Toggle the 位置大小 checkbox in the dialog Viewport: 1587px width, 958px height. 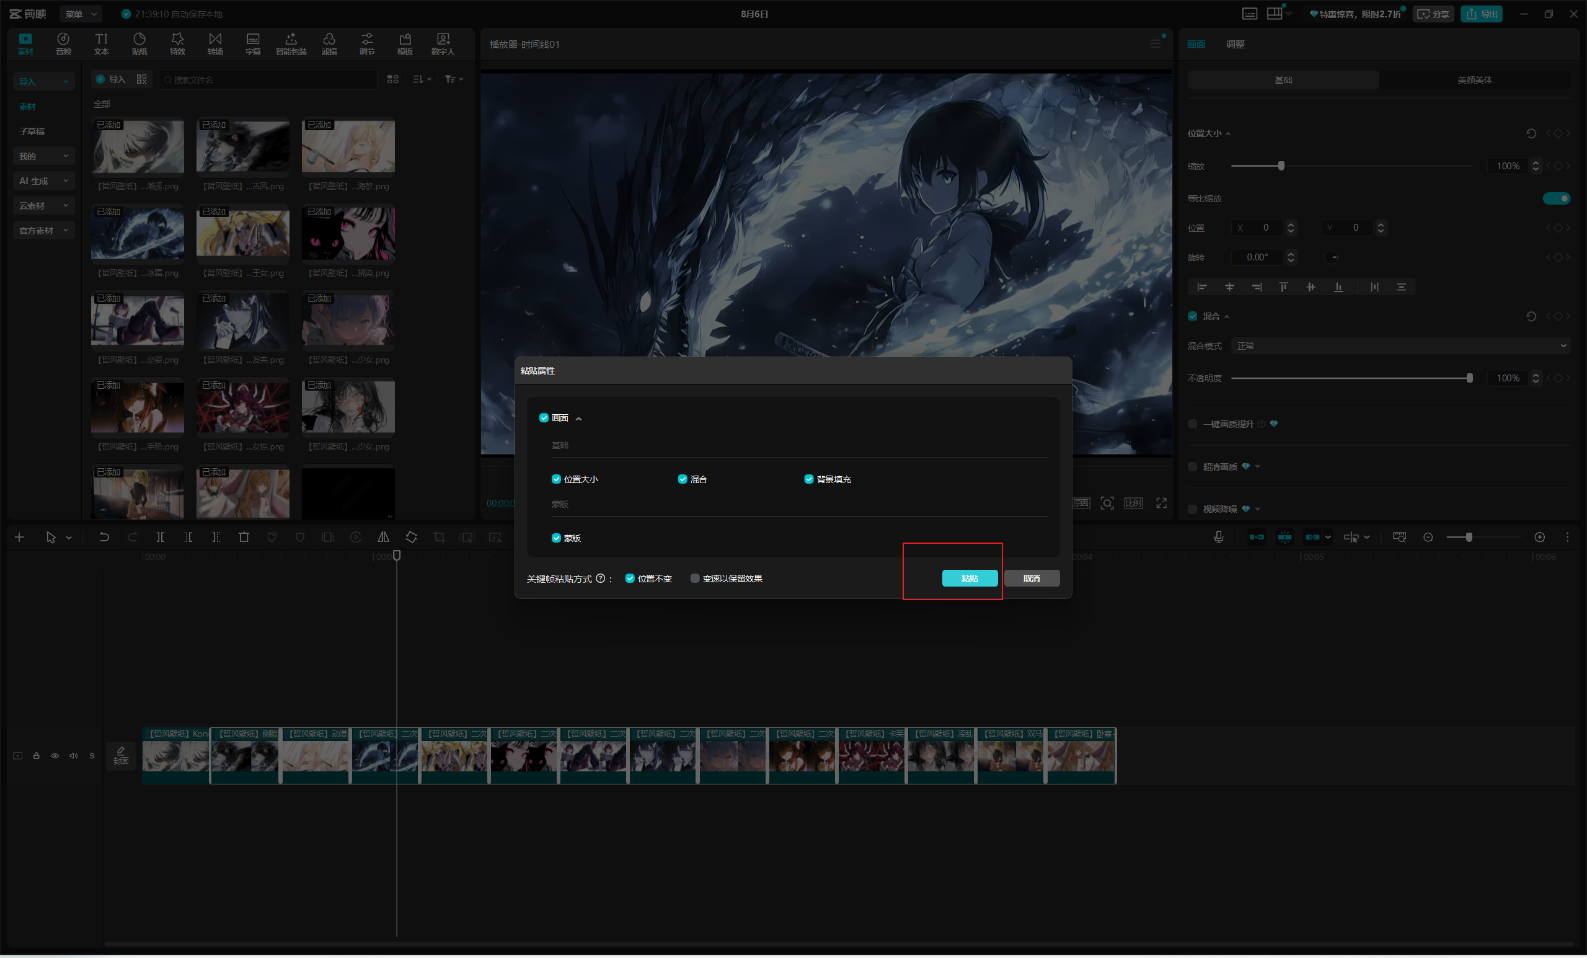(556, 479)
